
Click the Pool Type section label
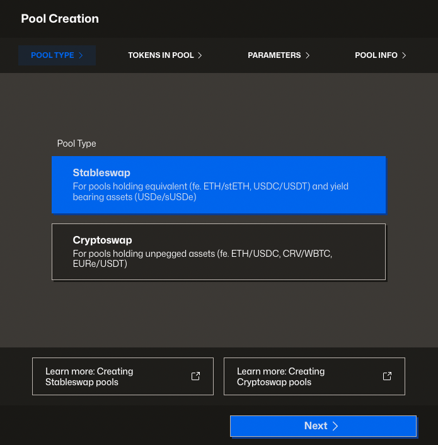[x=76, y=144]
